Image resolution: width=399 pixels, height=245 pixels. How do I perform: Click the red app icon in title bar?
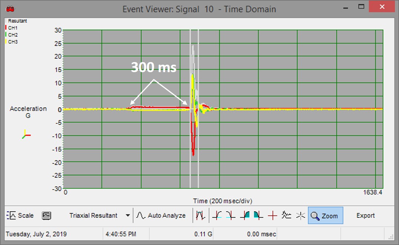(x=10, y=9)
